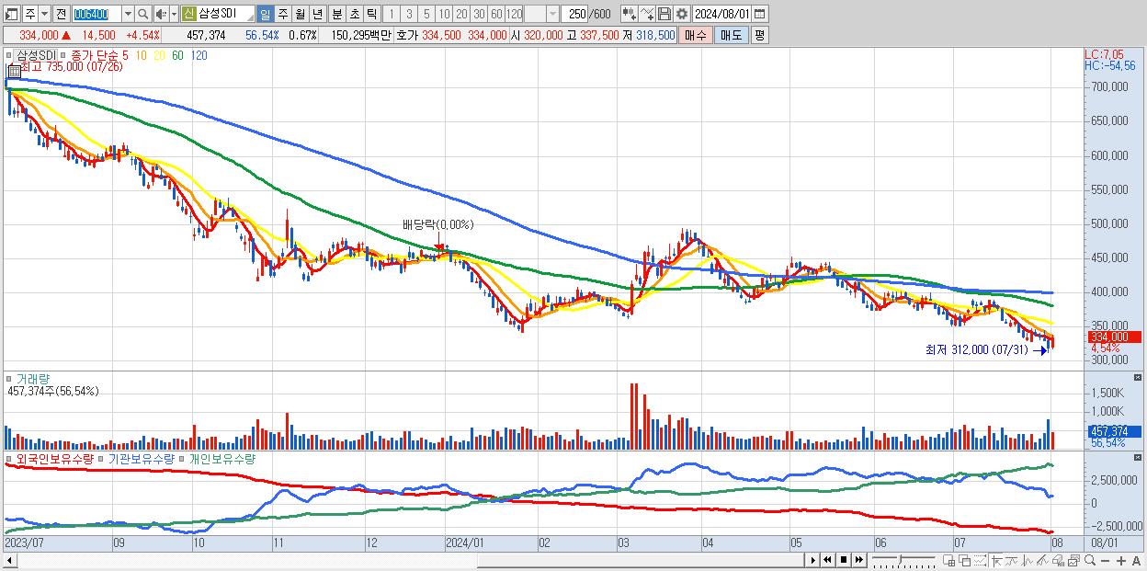
Task: Click the moving average line tool icon
Action: click(1012, 560)
